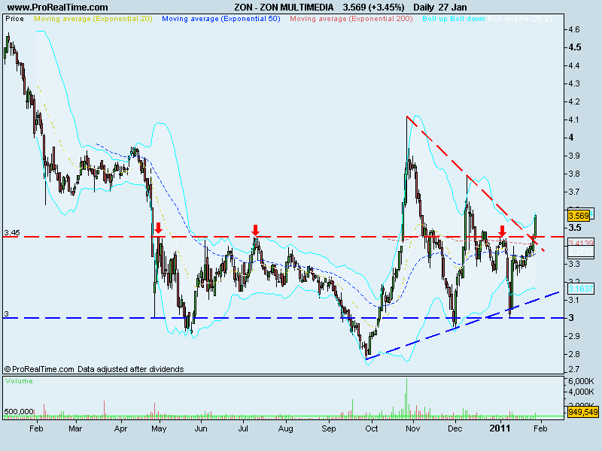
Task: Click the Mar label on the time axis
Action: 75,428
